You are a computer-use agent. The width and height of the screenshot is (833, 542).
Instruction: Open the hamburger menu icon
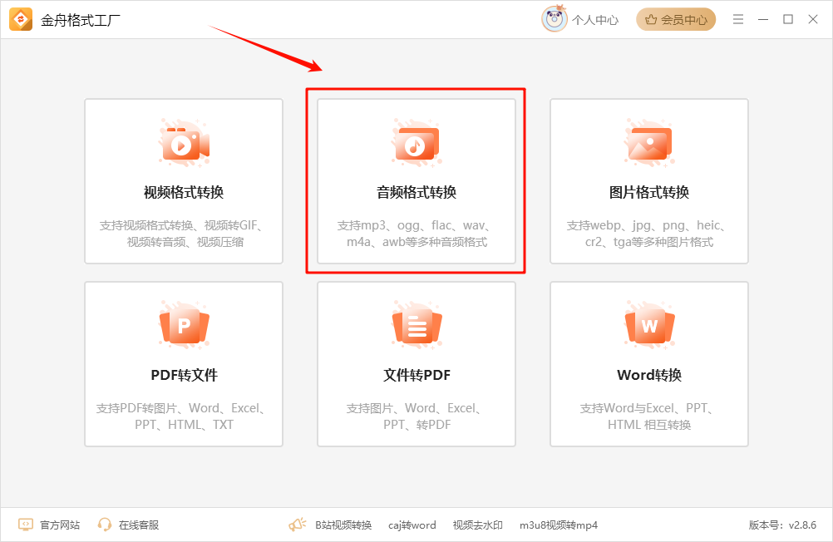[x=738, y=20]
